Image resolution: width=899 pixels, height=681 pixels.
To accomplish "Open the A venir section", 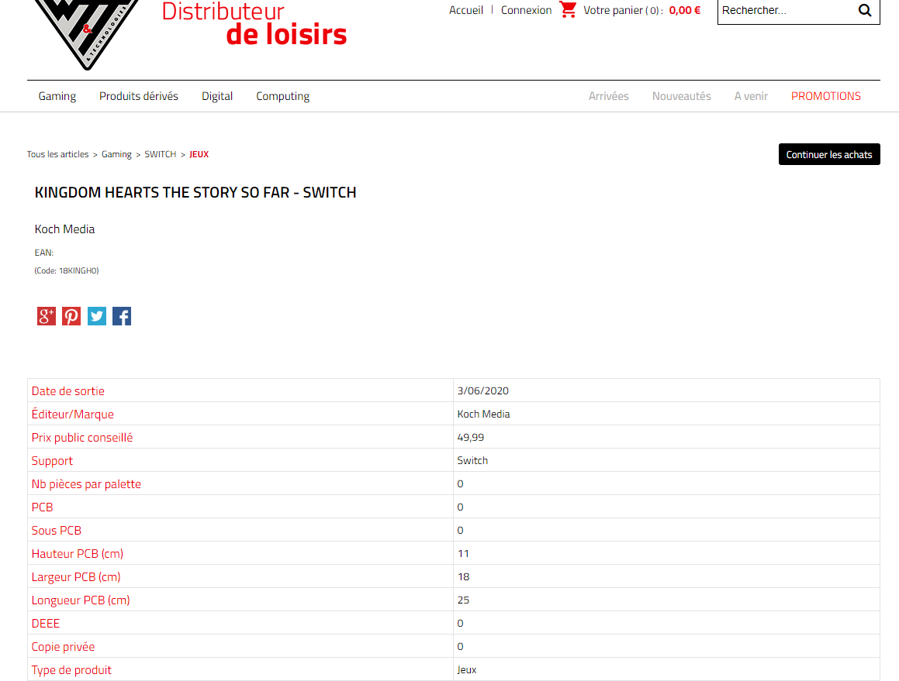I will point(751,96).
